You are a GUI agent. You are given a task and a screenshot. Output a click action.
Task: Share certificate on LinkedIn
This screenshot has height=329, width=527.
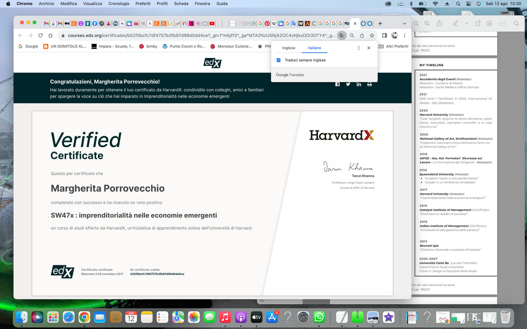[359, 84]
